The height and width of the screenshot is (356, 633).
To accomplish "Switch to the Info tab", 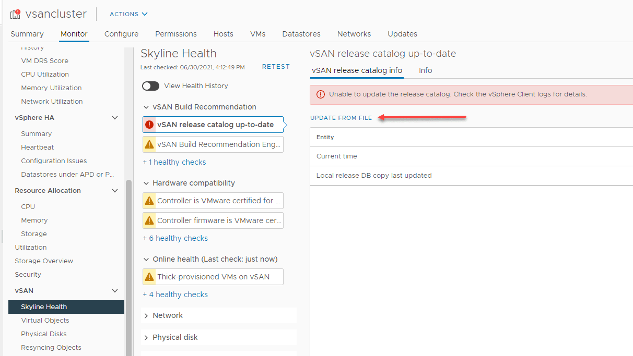I will coord(425,70).
